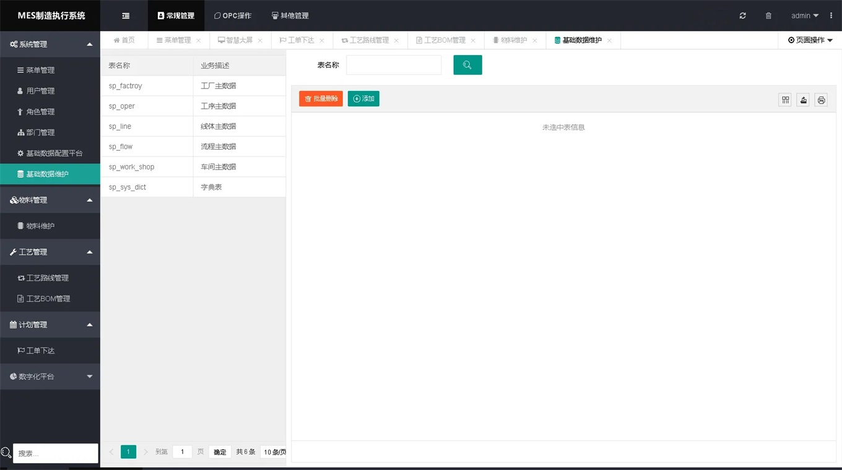This screenshot has width=842, height=470.
Task: Click the 业务描述 column header
Action: point(240,66)
